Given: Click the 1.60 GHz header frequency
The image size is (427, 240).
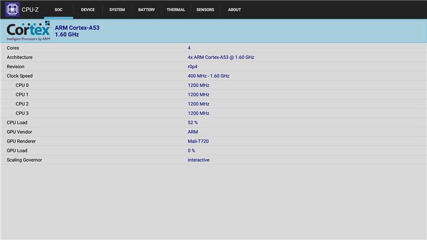Looking at the screenshot, I should (67, 35).
